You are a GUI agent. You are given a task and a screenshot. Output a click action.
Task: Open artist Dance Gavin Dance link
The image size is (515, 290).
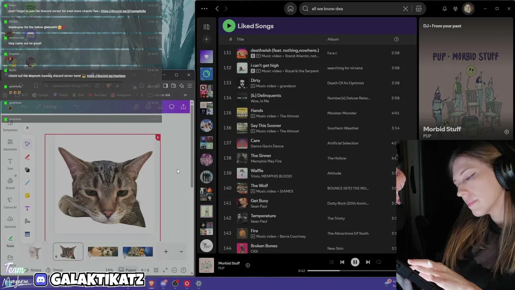pyautogui.click(x=267, y=146)
